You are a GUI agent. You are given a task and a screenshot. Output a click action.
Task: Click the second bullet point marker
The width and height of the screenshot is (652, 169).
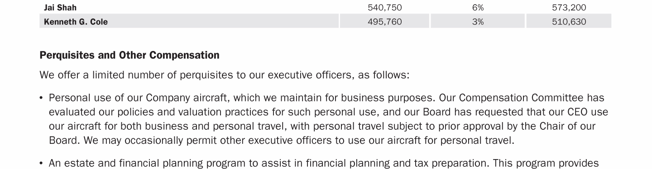[x=42, y=164]
